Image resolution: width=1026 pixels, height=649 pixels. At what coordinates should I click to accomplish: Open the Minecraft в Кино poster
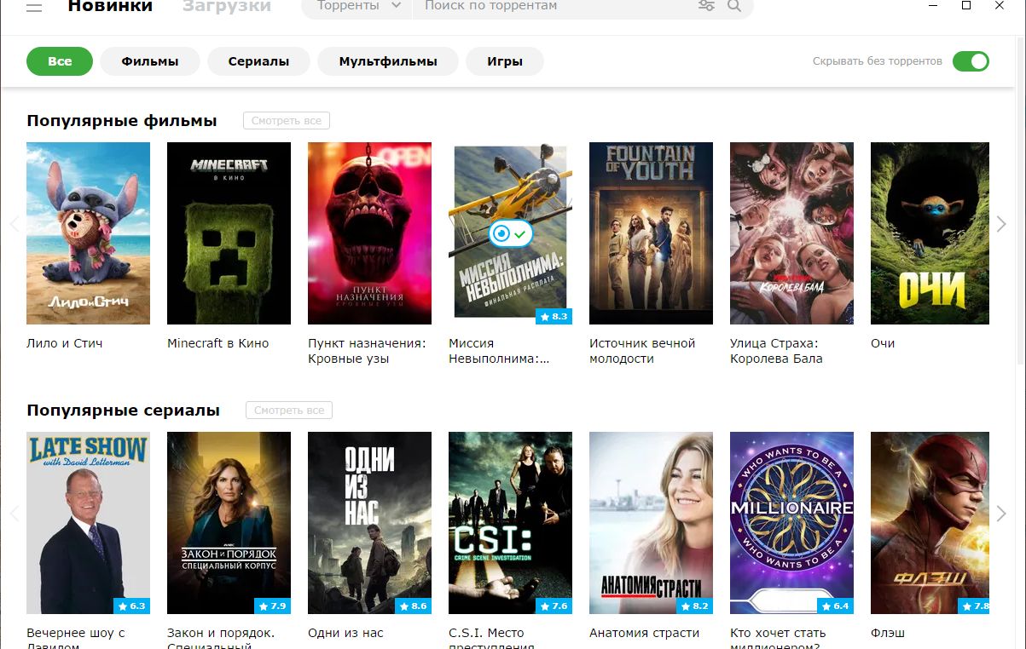coord(229,233)
